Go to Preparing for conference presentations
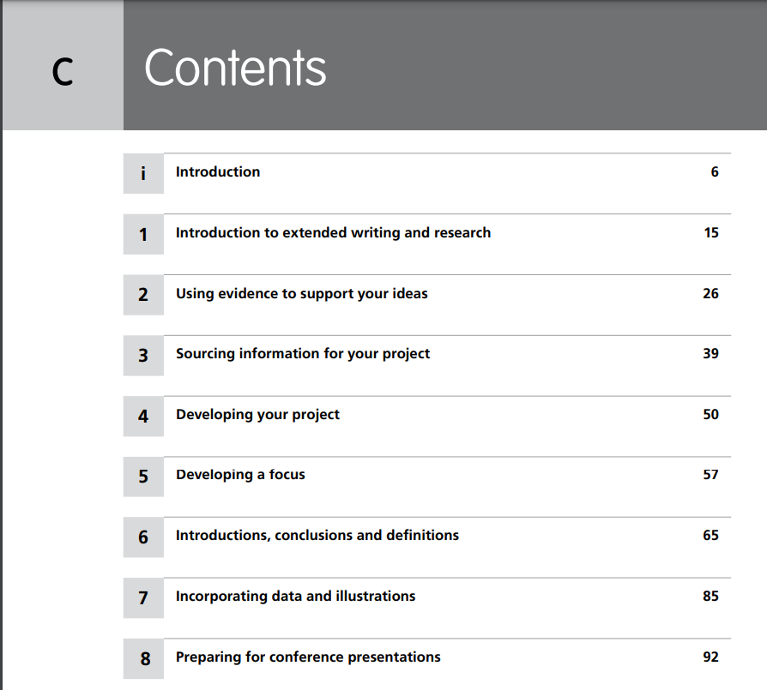The width and height of the screenshot is (767, 690). point(308,657)
